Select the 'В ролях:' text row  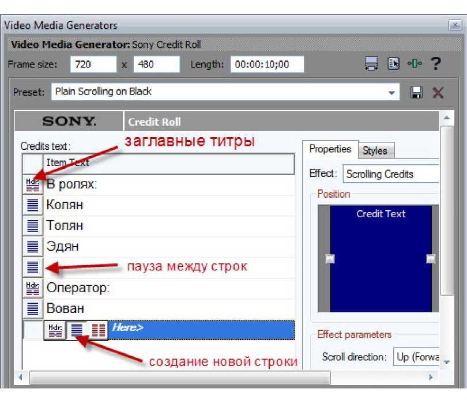tap(169, 184)
